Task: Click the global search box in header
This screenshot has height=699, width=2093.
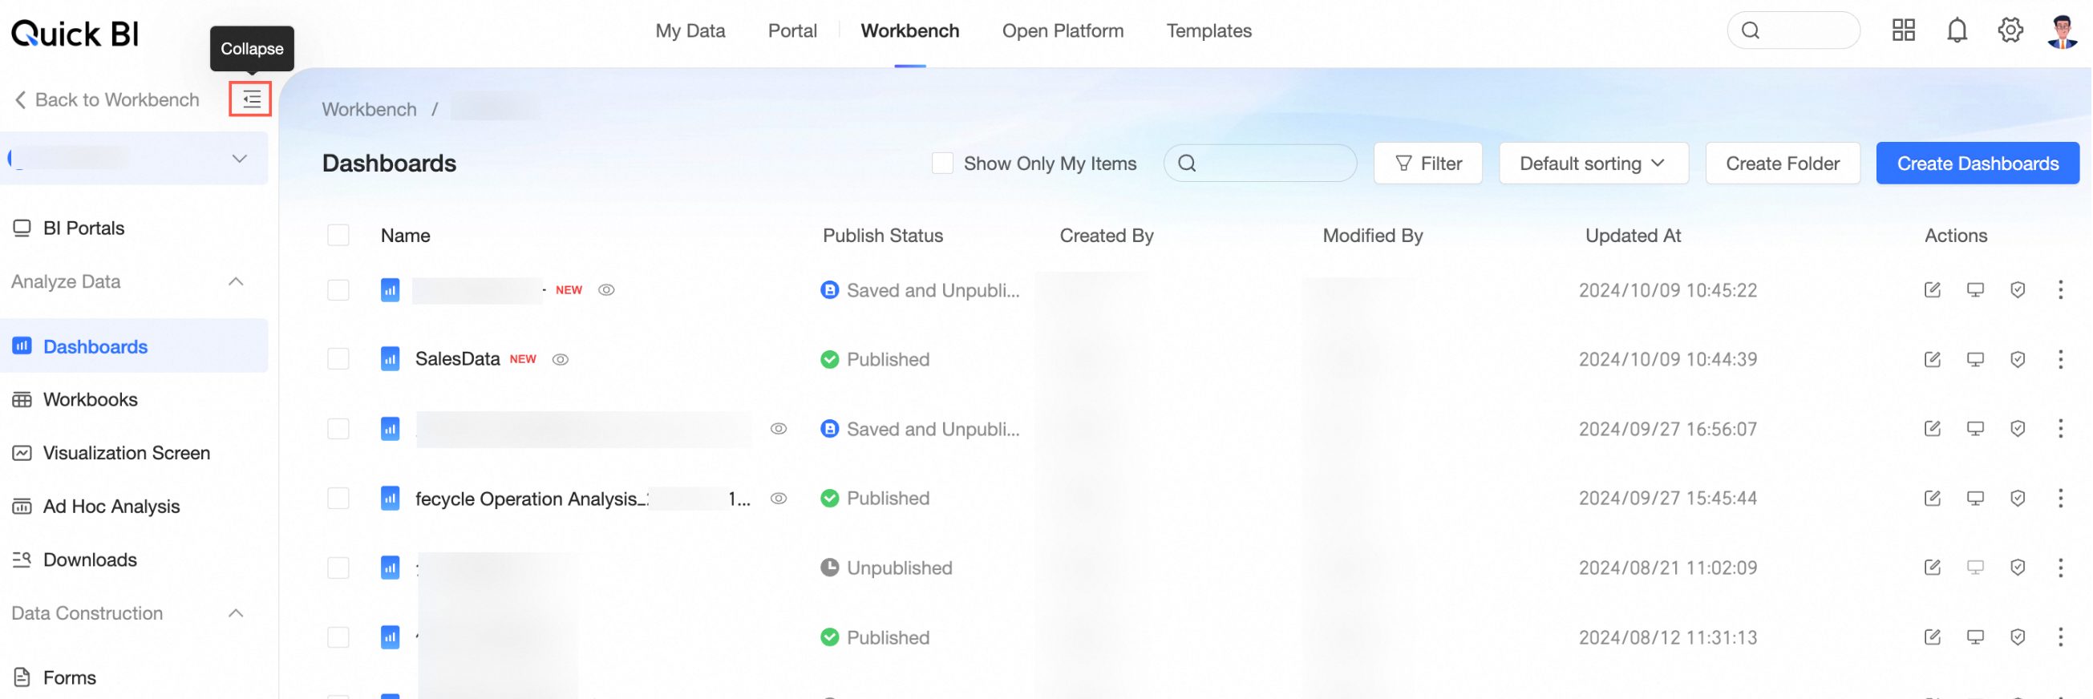Action: pyautogui.click(x=1793, y=30)
